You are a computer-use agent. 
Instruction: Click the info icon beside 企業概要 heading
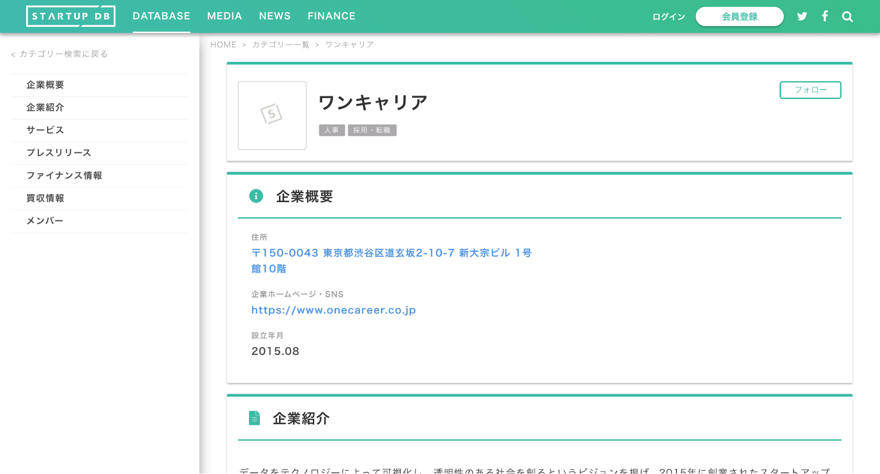tap(256, 196)
